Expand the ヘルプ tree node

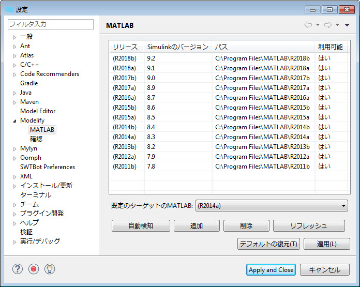coord(14,223)
